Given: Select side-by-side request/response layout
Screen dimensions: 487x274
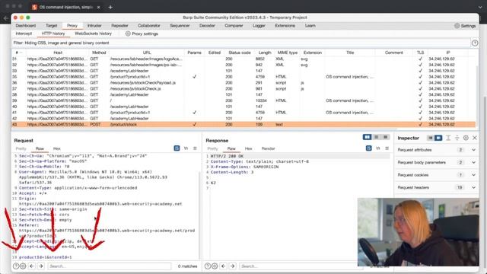Looking at the screenshot, I should [367, 137].
